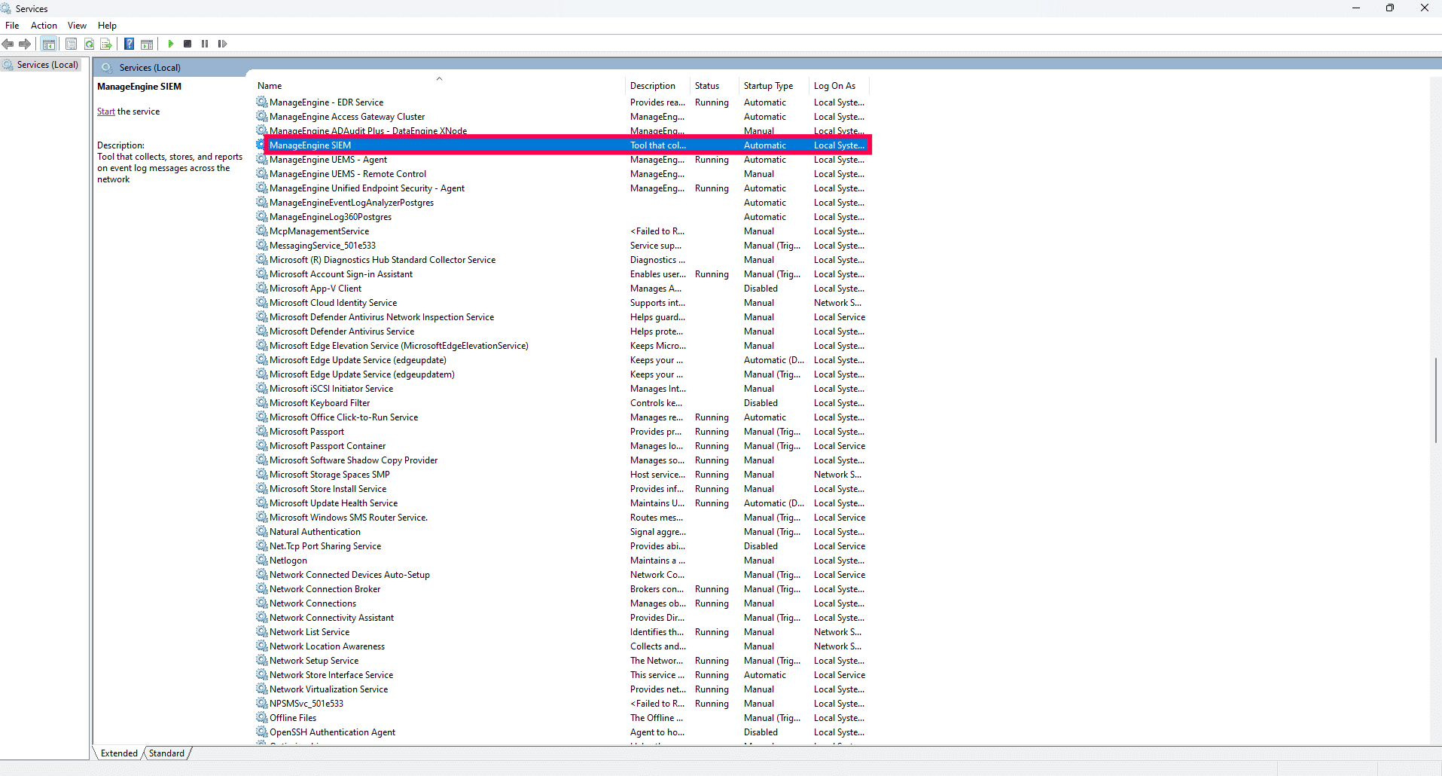
Task: Select the ManageEngine Access Gateway Cluster service
Action: tap(562, 117)
